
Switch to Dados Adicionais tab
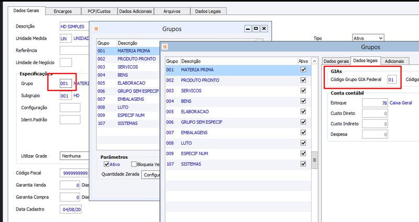pos(136,11)
